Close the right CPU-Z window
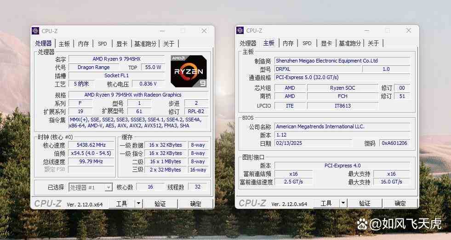The image size is (451, 240). pos(408,30)
